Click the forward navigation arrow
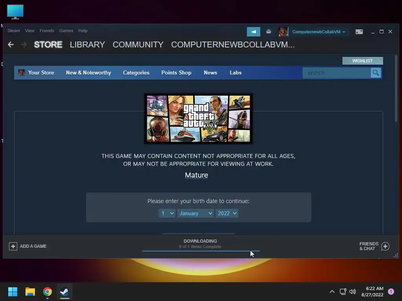This screenshot has height=301, width=402. click(x=24, y=45)
